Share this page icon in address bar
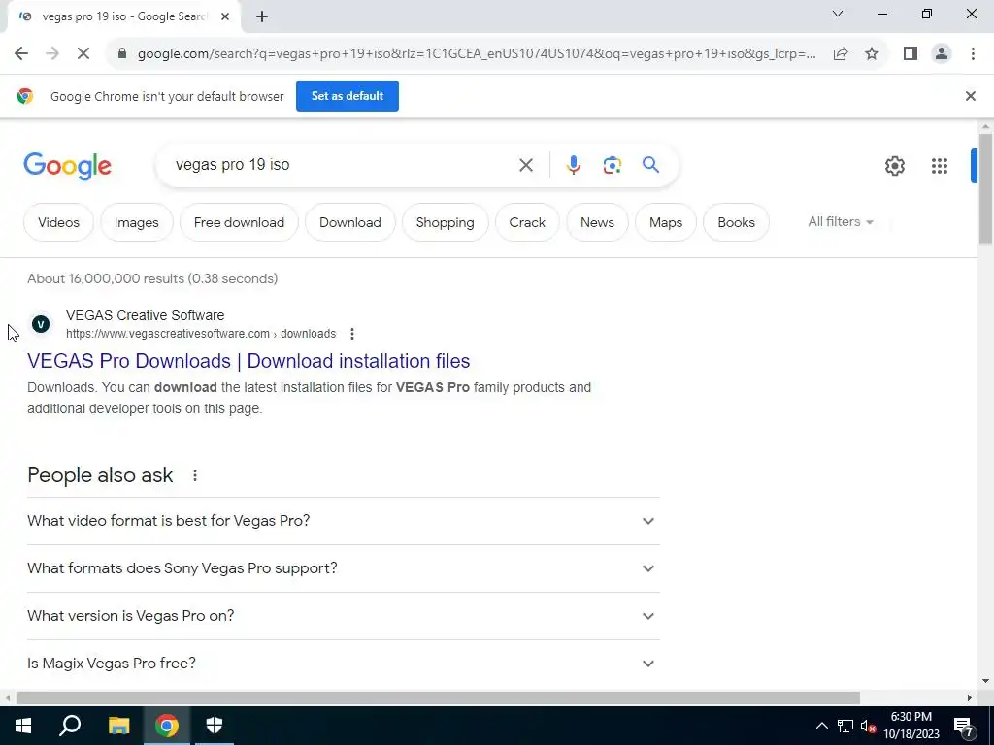The width and height of the screenshot is (994, 745). (841, 54)
